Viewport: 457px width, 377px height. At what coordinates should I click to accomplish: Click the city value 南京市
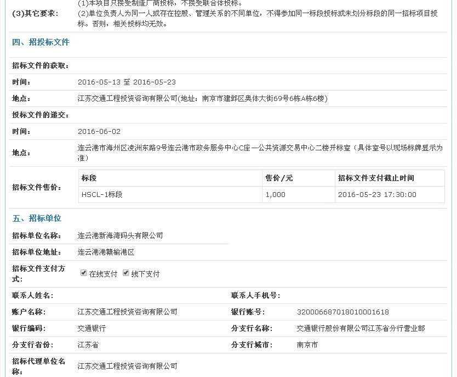307,345
